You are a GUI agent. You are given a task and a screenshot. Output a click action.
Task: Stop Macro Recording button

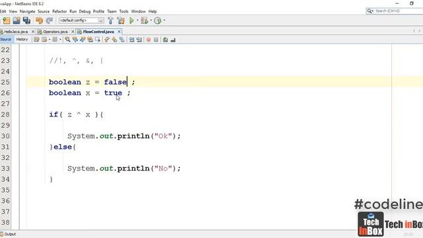[156, 40]
